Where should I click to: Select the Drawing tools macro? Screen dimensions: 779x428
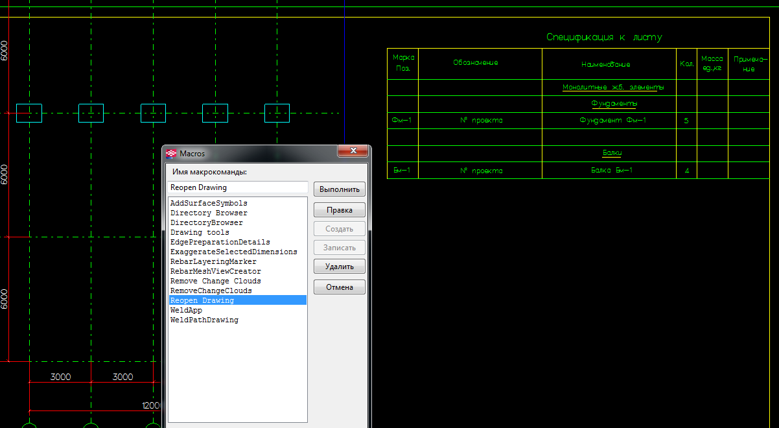point(200,232)
